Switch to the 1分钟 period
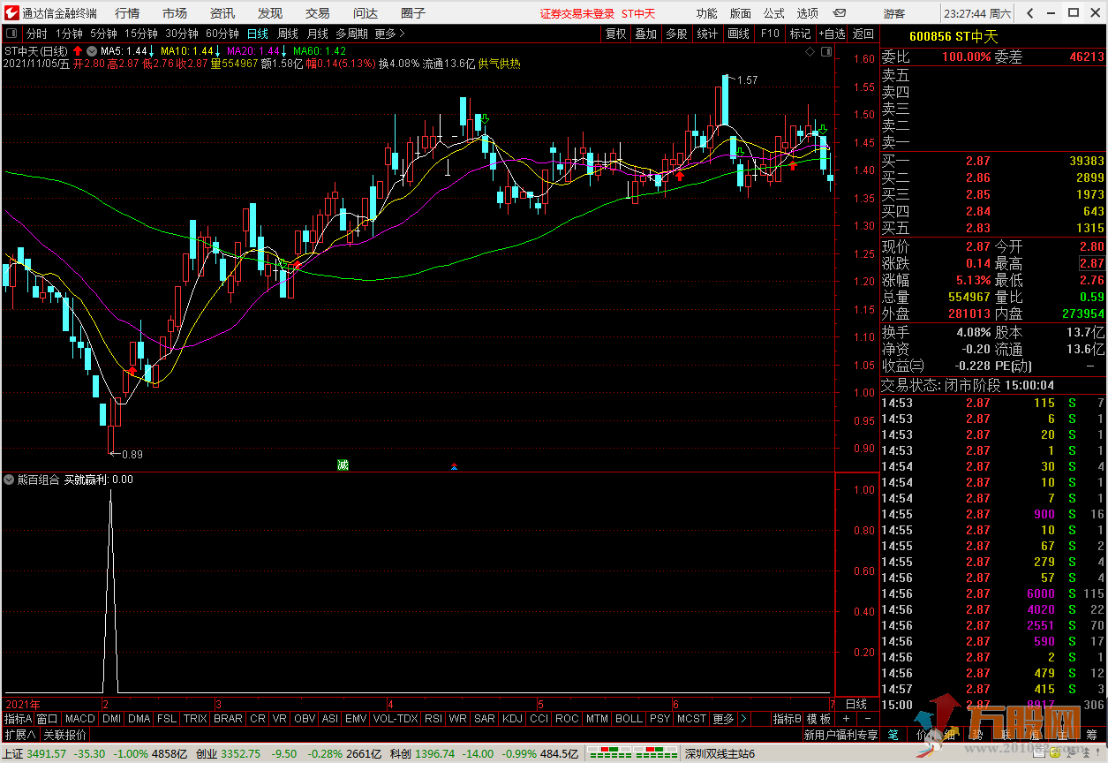This screenshot has height=763, width=1108. pos(69,34)
